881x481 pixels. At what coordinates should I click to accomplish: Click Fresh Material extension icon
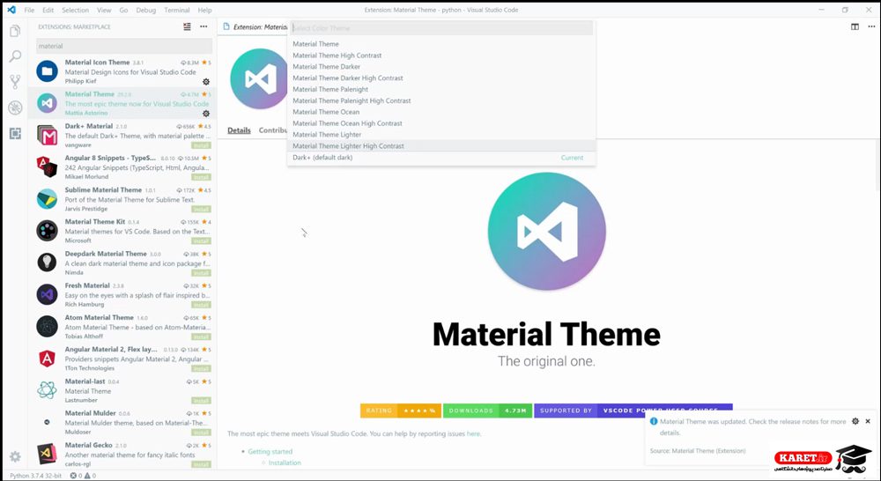(x=48, y=294)
